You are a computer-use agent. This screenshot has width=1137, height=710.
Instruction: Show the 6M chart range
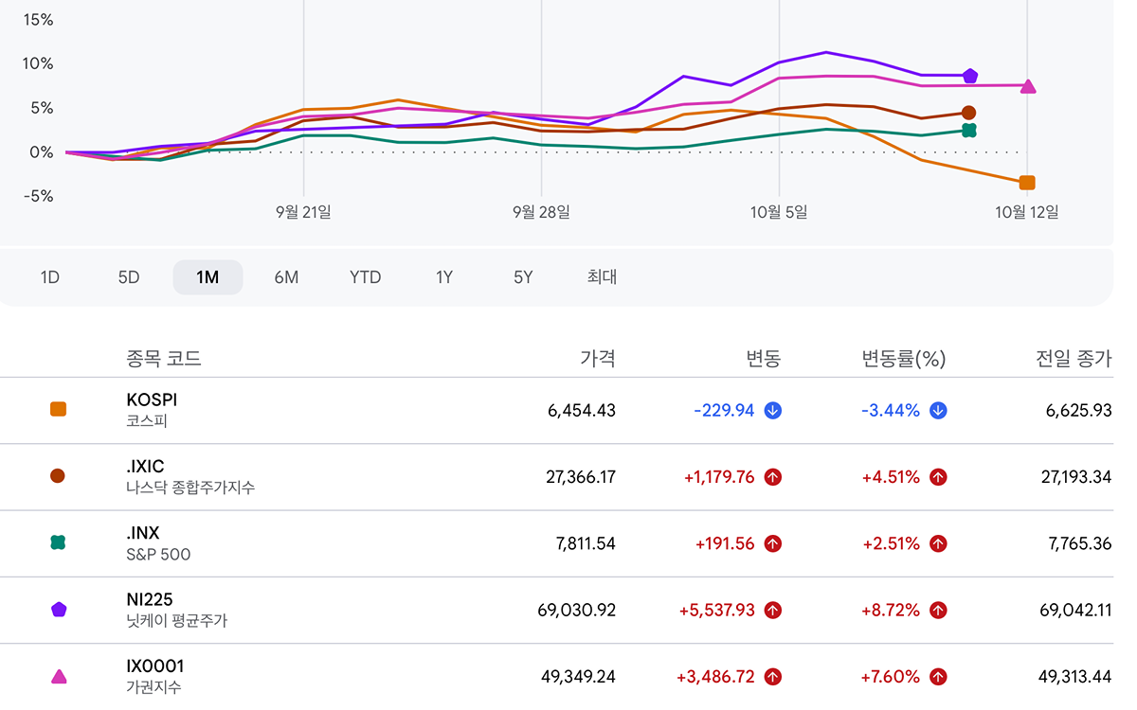pyautogui.click(x=286, y=277)
